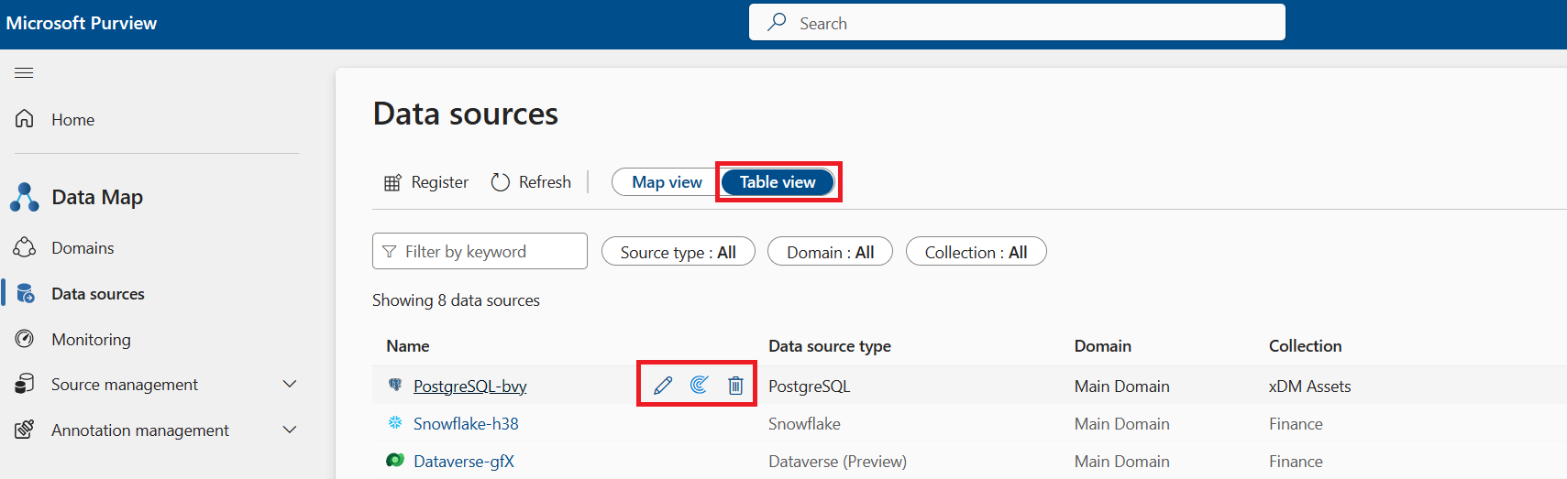Click the scan icon for PostgreSQL-bvy
This screenshot has width=1567, height=479.
point(700,385)
